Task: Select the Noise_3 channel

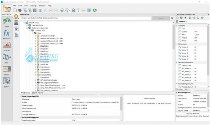Action: coord(185,53)
